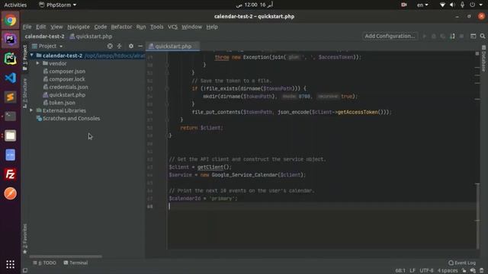The image size is (488, 274).
Task: Click the clock in the top bar
Action: pos(254,5)
